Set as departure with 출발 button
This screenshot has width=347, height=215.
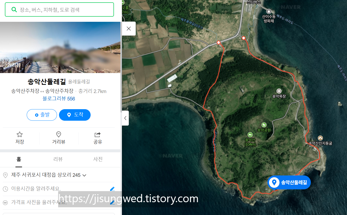[42, 115]
